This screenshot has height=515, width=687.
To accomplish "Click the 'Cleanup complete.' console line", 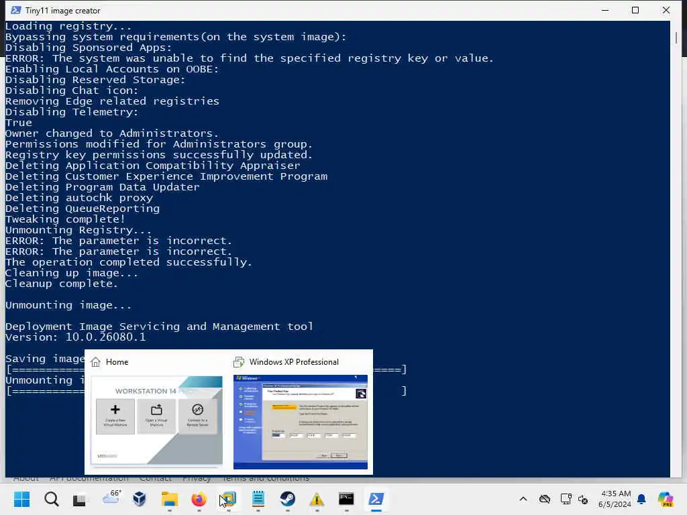I will click(x=62, y=284).
